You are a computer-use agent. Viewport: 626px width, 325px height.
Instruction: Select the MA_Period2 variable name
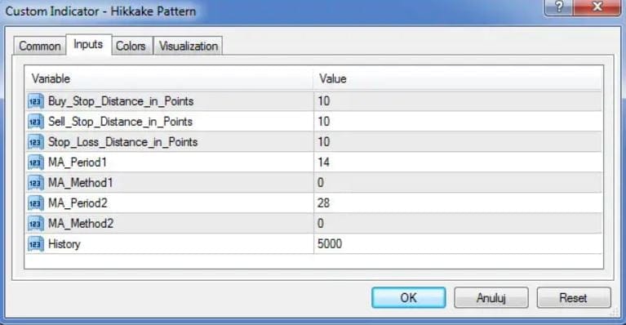[x=78, y=203]
